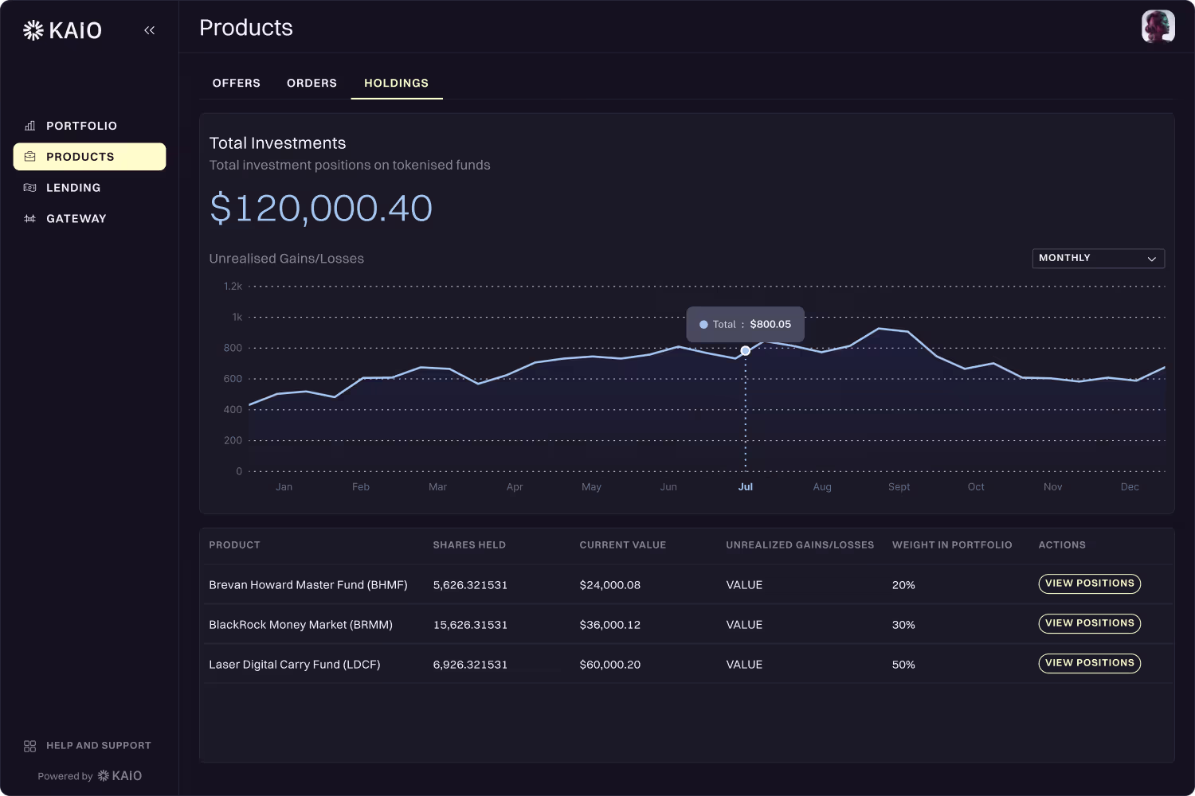View positions for Laser Digital Carry Fund
The width and height of the screenshot is (1195, 796).
coord(1090,663)
